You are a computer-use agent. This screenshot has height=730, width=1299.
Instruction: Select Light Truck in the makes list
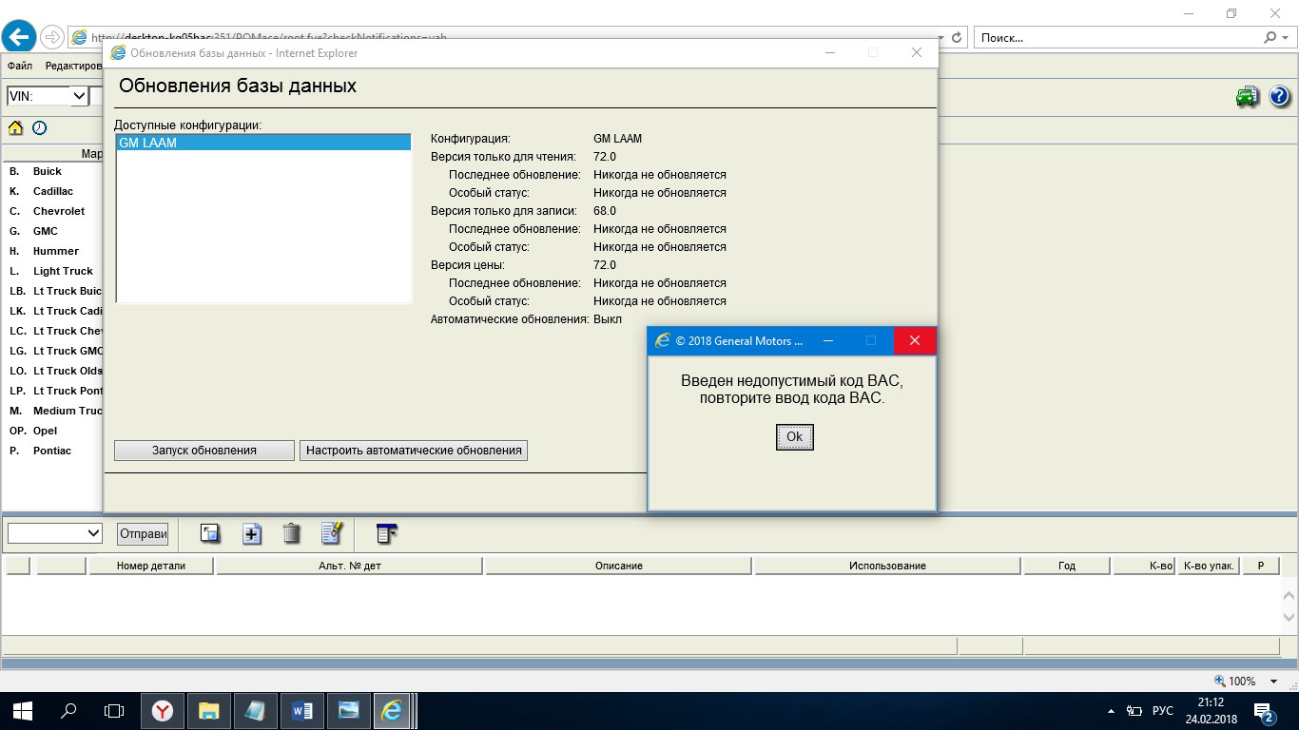(x=63, y=271)
